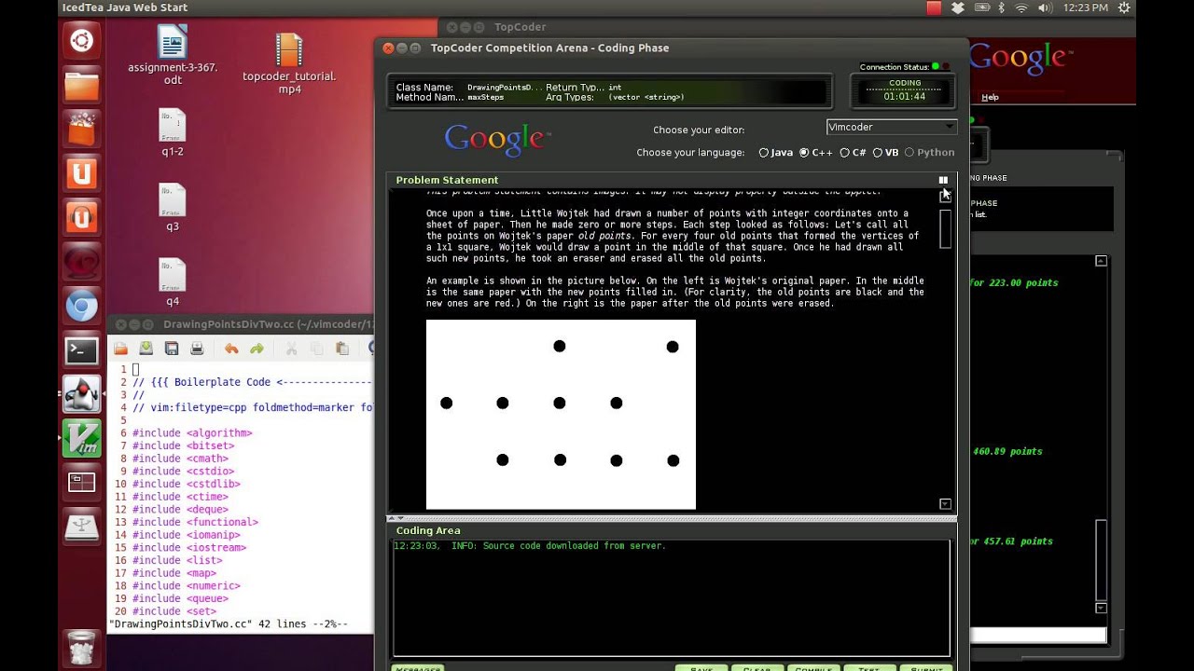
Task: Open the Trash in the launcher
Action: 81,647
